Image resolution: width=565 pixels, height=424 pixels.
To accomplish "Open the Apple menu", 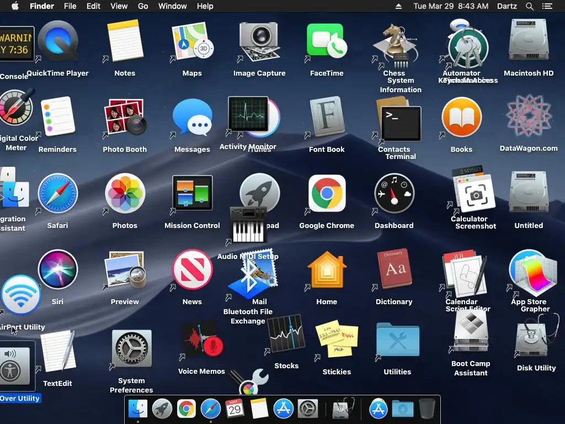I will [15, 6].
